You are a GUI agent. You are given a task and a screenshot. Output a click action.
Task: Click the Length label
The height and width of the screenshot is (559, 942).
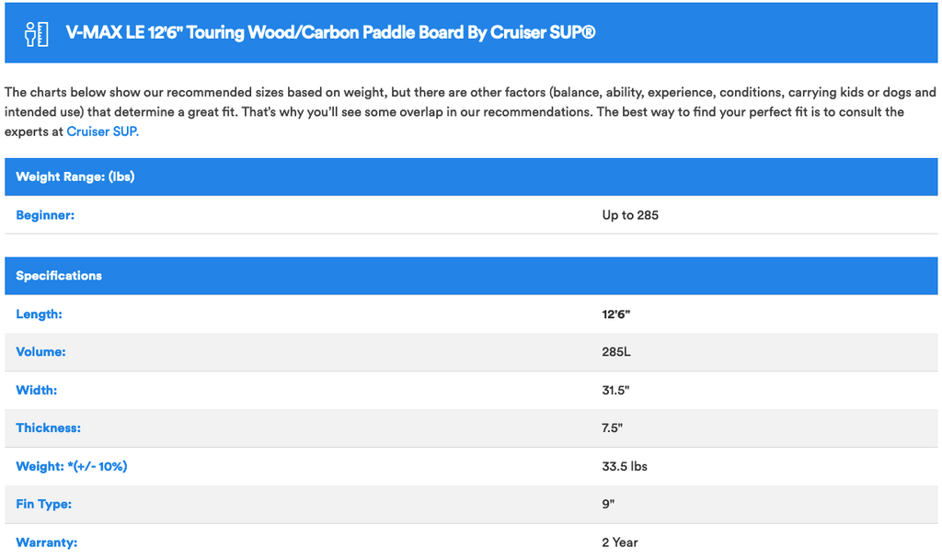point(39,314)
